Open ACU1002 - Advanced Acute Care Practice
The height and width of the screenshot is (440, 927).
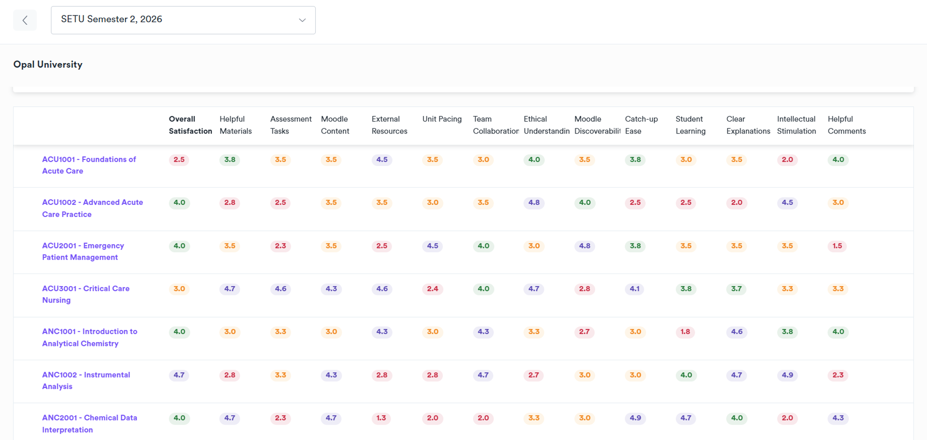(93, 208)
